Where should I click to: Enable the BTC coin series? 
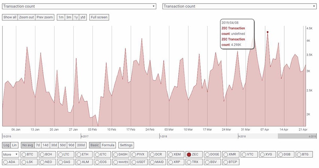coord(29,154)
